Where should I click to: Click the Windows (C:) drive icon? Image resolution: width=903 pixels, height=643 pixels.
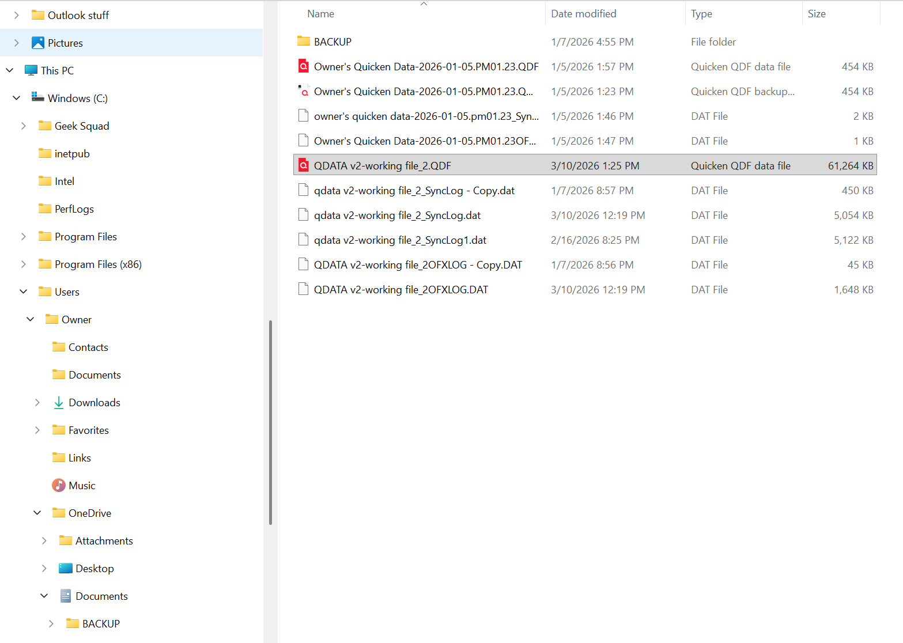[x=38, y=97]
